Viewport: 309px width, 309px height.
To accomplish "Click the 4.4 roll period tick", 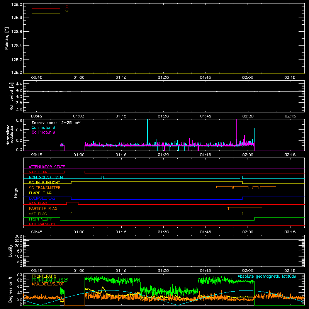I will coord(19,84).
